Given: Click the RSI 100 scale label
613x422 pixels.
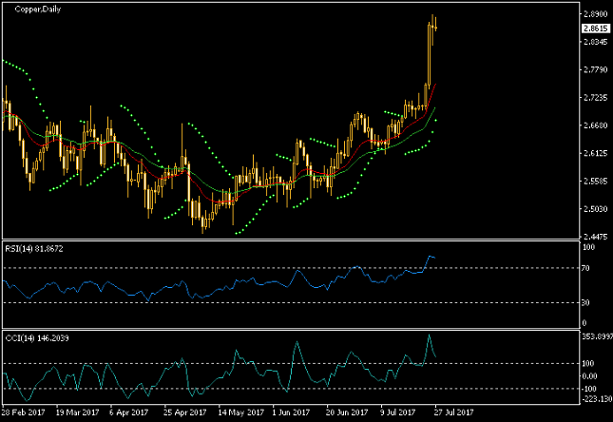Looking at the screenshot, I should pos(588,247).
